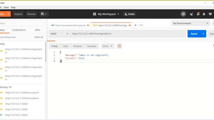Switch to the Preview response view

77,46
